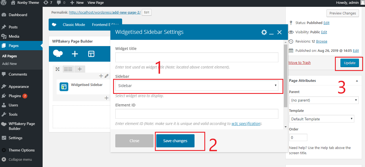Click the pencil edit column icon
The height and width of the screenshot is (167, 365).
(107, 76)
